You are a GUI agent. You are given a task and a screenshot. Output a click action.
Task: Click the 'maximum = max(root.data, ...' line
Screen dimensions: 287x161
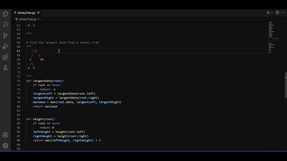coord(77,102)
